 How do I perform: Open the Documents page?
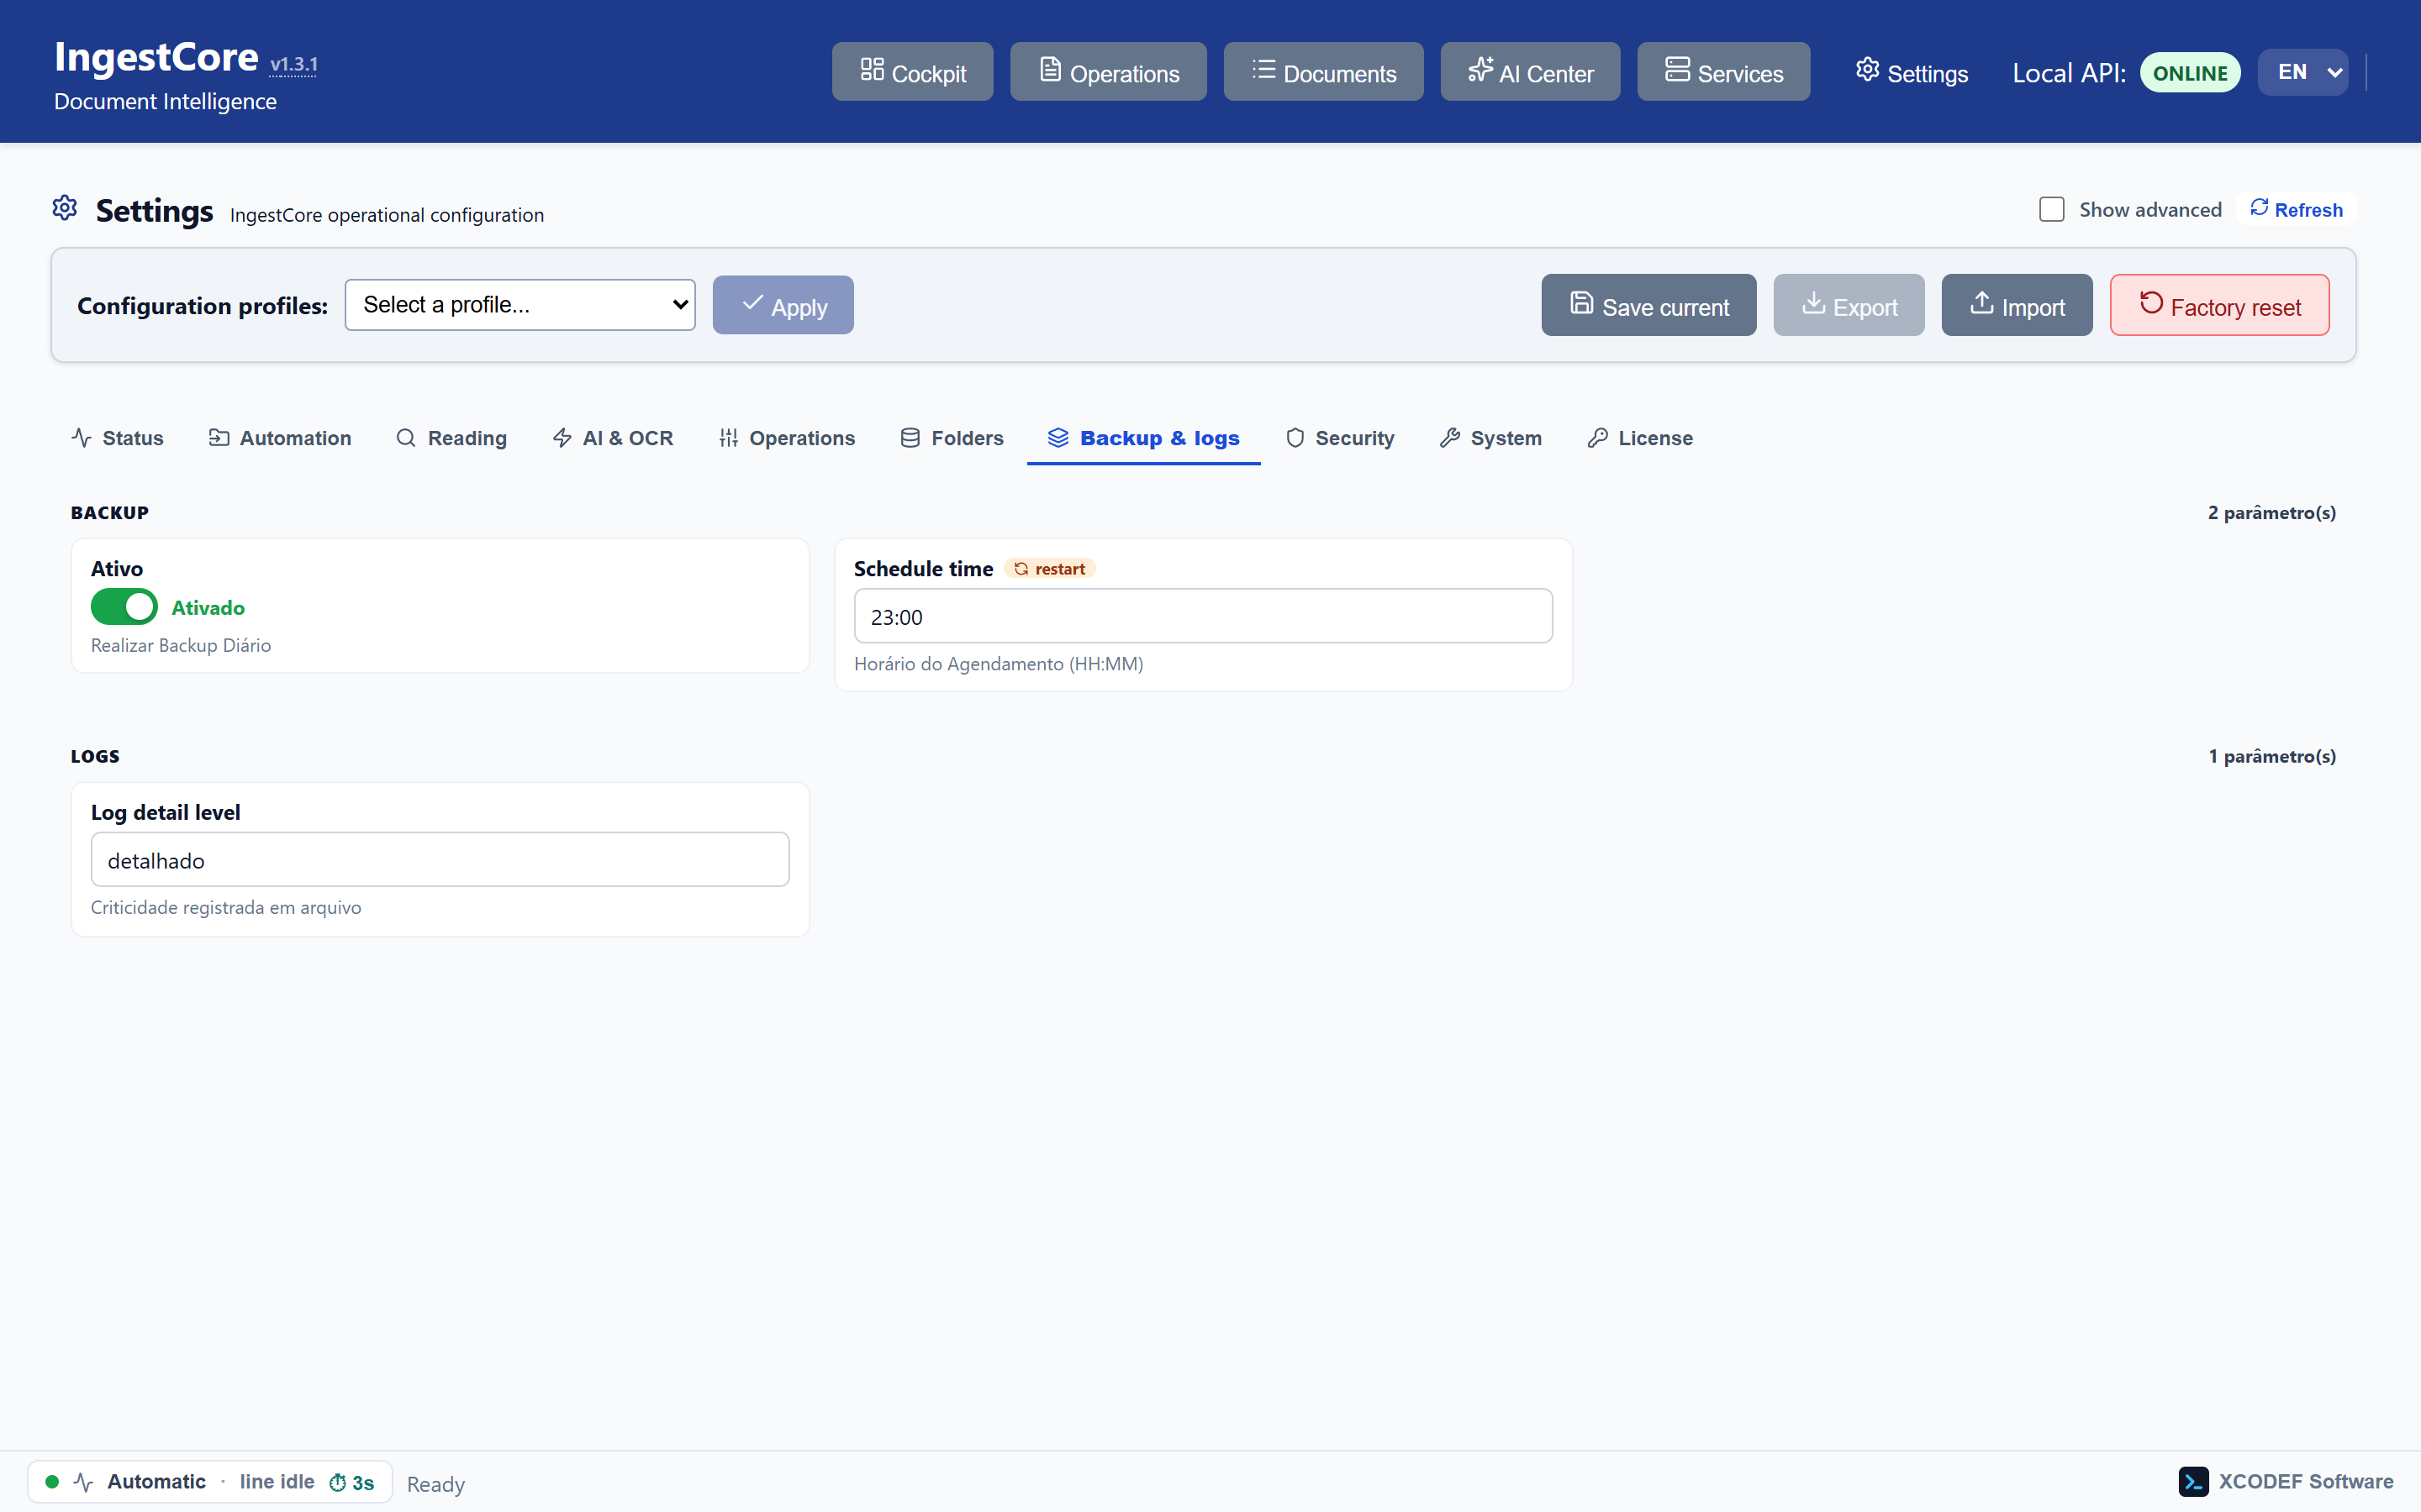[1322, 72]
